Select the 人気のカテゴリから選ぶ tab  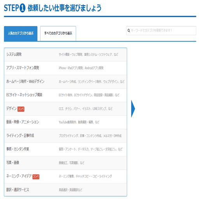[21, 33]
